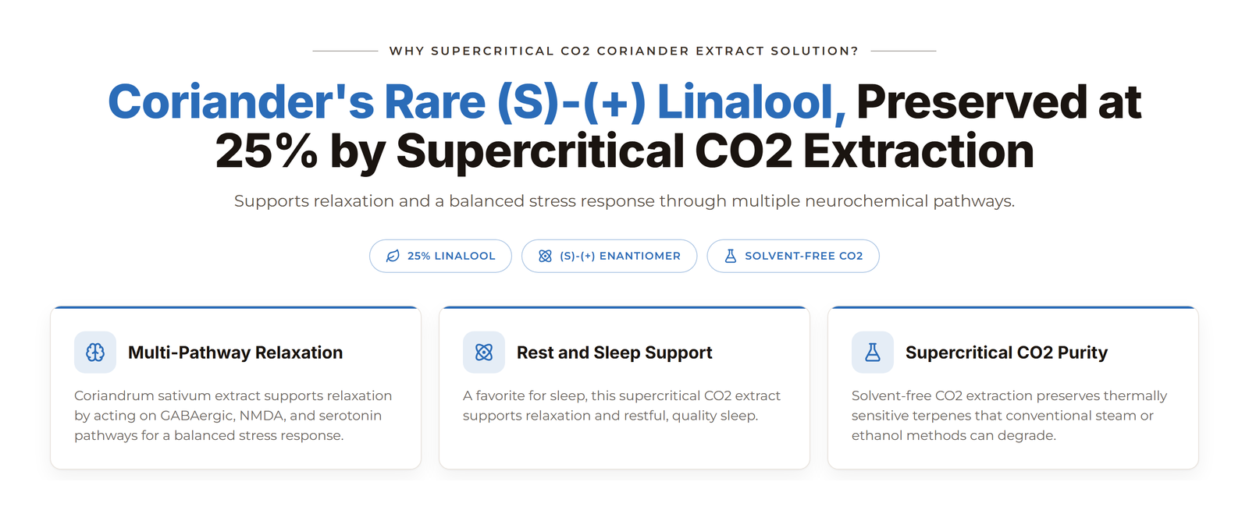Click the flask icon in Solvent-Free CO2 pill

click(731, 256)
